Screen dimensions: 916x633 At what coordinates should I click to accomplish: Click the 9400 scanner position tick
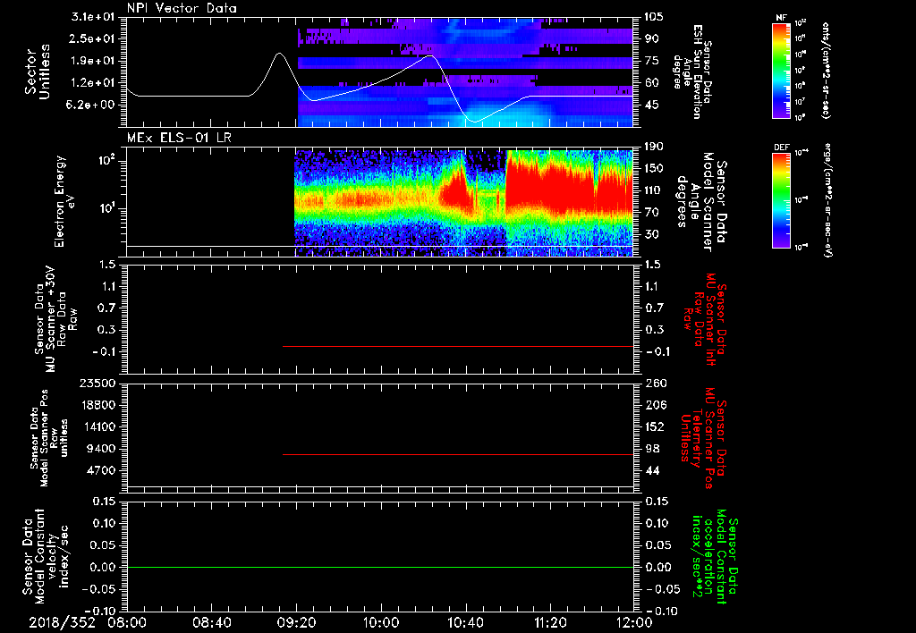point(102,449)
